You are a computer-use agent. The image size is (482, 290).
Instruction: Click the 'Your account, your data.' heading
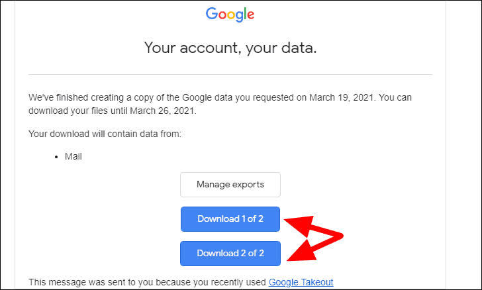pos(230,48)
